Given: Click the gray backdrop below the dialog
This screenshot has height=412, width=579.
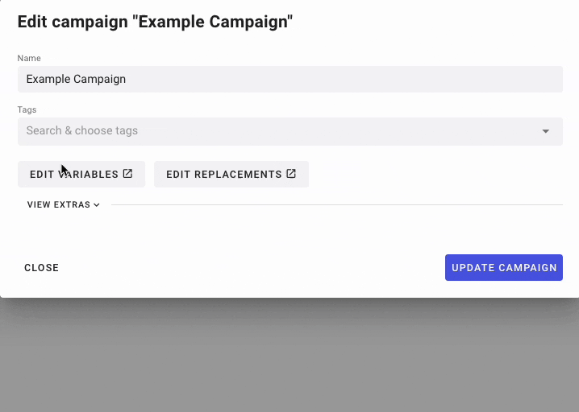Looking at the screenshot, I should tap(289, 356).
